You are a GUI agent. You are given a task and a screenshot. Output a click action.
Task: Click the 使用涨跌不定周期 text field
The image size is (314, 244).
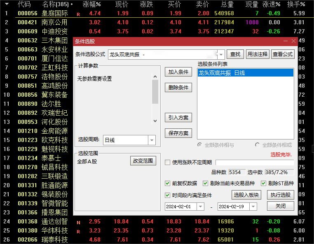pyautogui.click(x=255, y=163)
